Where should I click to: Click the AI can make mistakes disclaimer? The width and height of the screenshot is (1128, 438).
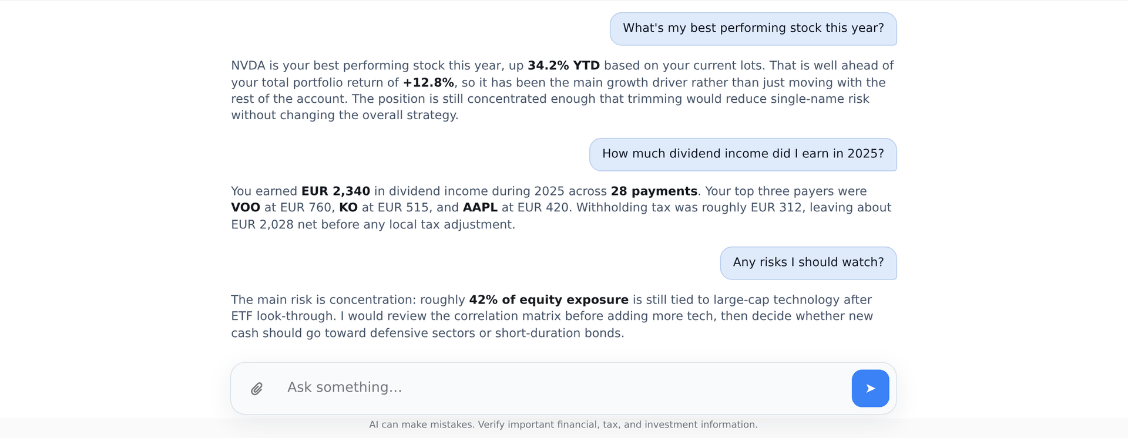pos(563,424)
